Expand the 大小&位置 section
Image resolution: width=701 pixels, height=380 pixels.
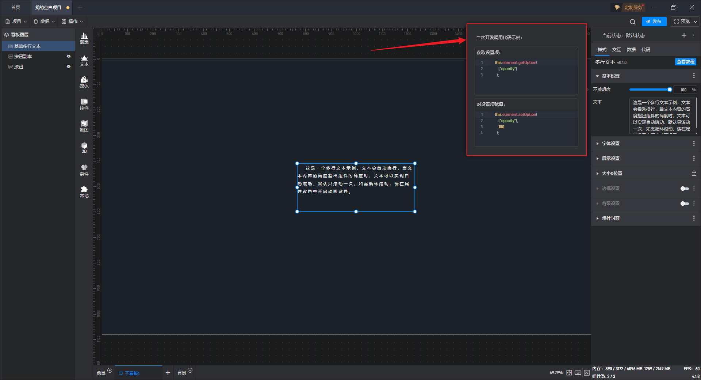click(x=612, y=174)
